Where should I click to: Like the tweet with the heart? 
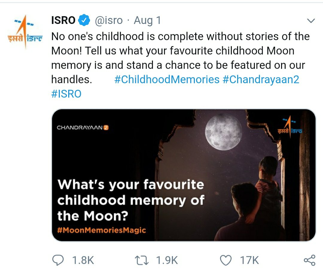[x=226, y=260]
